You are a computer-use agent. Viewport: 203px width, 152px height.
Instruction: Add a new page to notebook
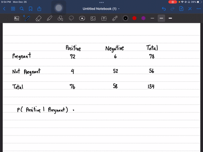(x=181, y=9)
